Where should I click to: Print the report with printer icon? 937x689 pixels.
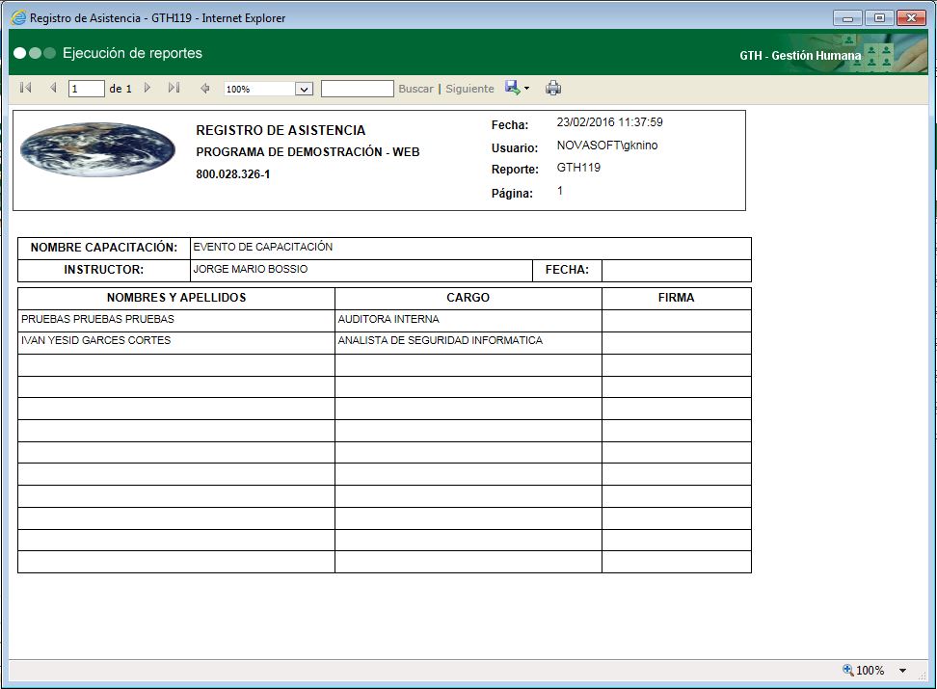(552, 89)
